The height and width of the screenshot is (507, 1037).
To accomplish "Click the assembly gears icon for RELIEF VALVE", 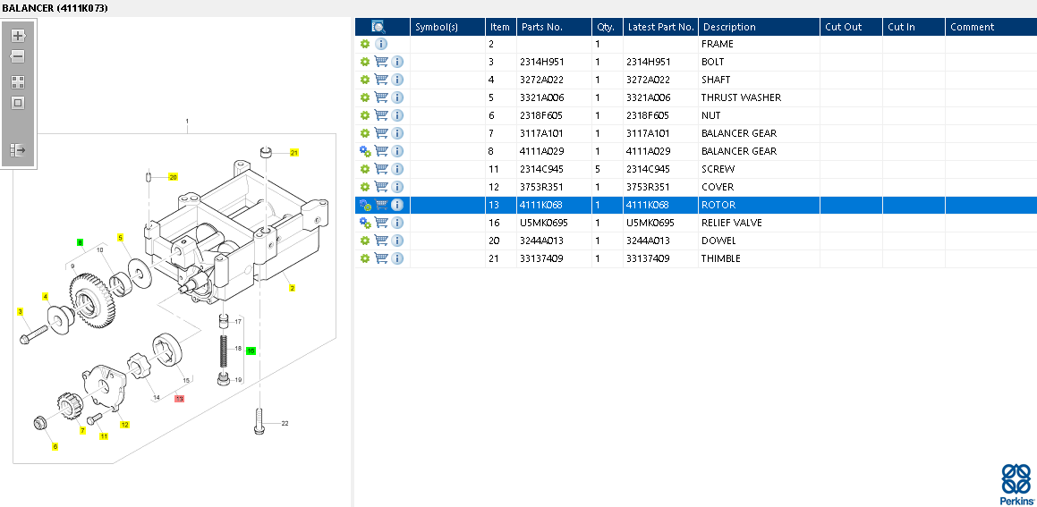I will (365, 223).
